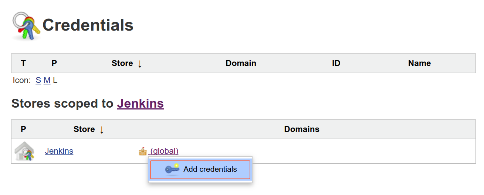Screen dimensions: 484x195
Task: Sort by the Name column header
Action: (419, 63)
